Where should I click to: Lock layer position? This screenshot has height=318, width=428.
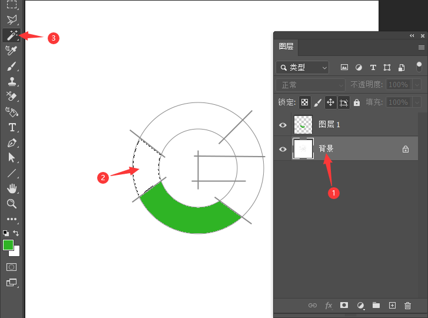(x=330, y=102)
